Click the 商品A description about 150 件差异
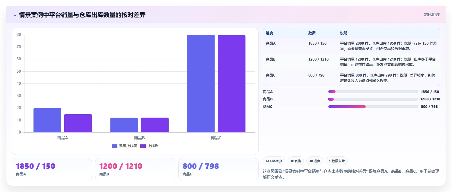The image size is (452, 192). tap(388, 46)
